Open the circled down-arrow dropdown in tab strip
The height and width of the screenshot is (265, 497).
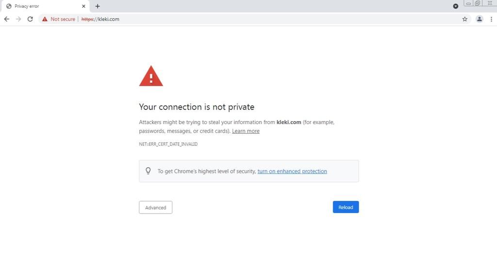pyautogui.click(x=456, y=6)
